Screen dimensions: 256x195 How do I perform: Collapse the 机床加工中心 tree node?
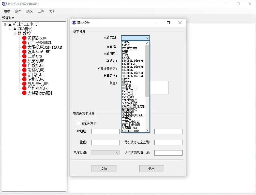pyautogui.click(x=5, y=24)
